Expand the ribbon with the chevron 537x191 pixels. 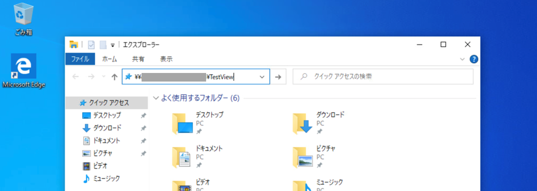tap(463, 59)
